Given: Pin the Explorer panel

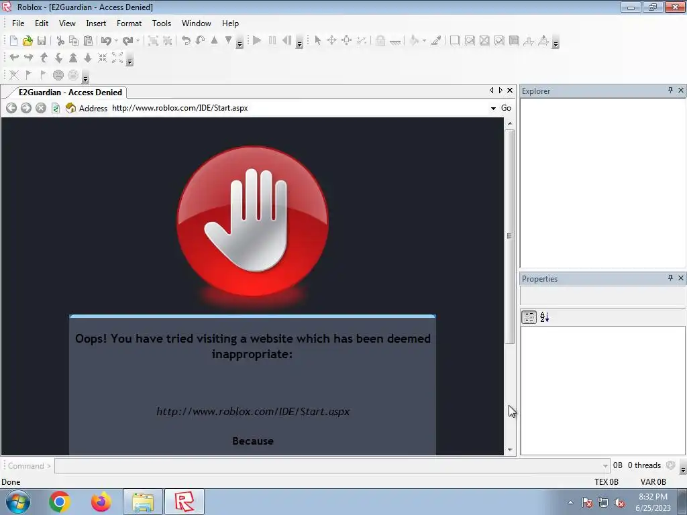Looking at the screenshot, I should (x=670, y=91).
